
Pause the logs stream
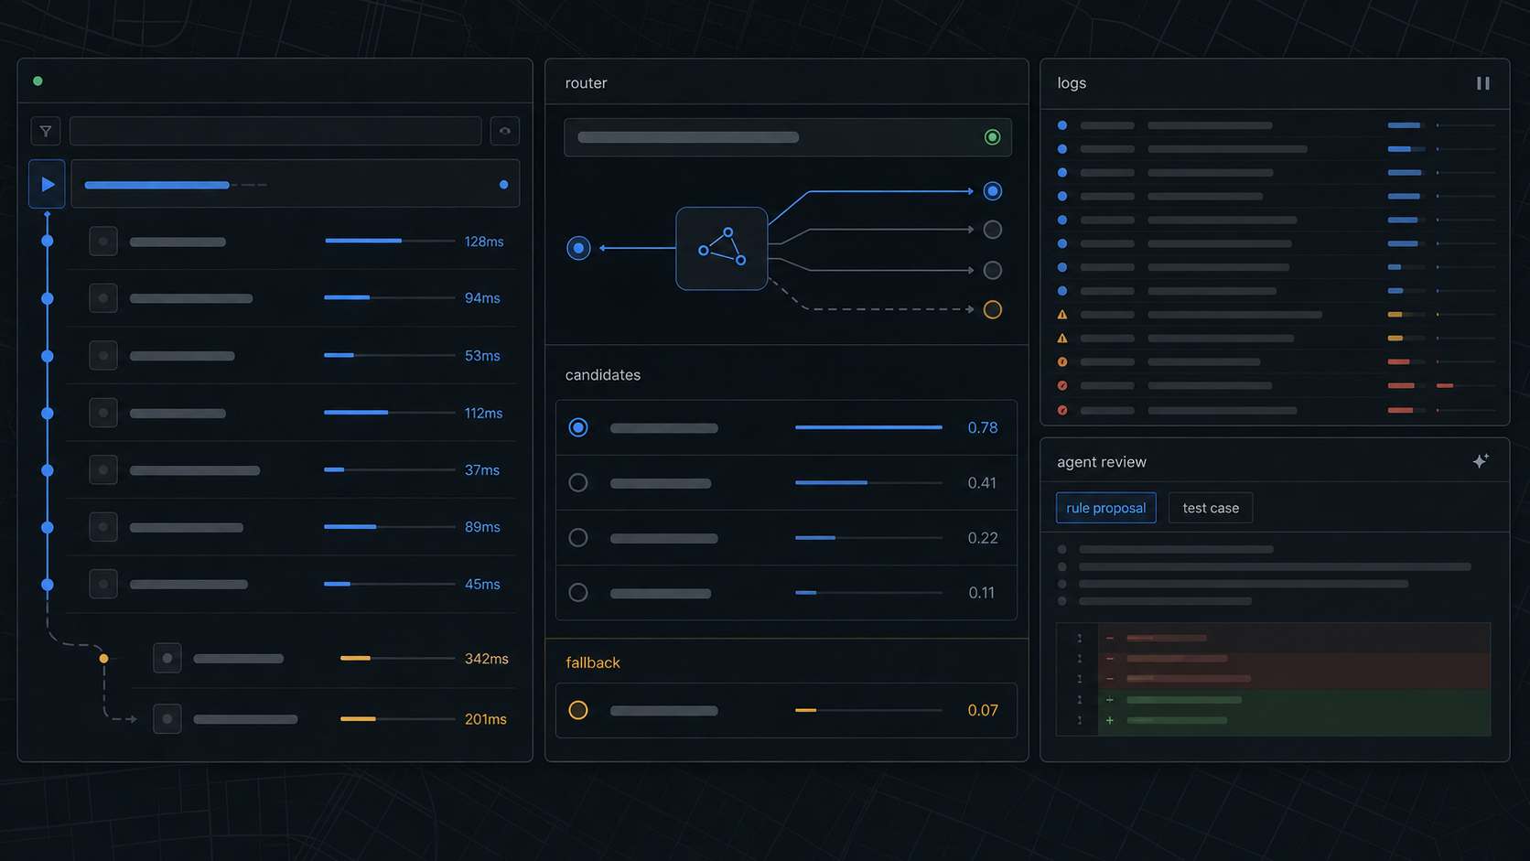[x=1482, y=83]
